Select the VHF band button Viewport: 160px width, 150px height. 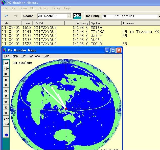click(x=6, y=119)
